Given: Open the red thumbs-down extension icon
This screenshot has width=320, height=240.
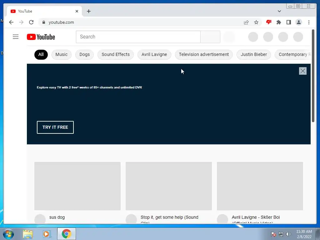Looking at the screenshot, I should tap(268, 22).
